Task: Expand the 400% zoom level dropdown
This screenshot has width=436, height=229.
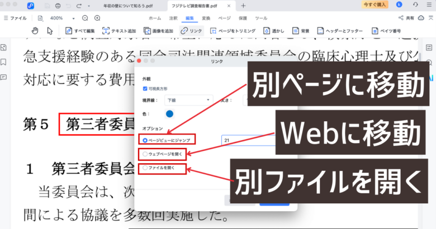Action: click(72, 18)
